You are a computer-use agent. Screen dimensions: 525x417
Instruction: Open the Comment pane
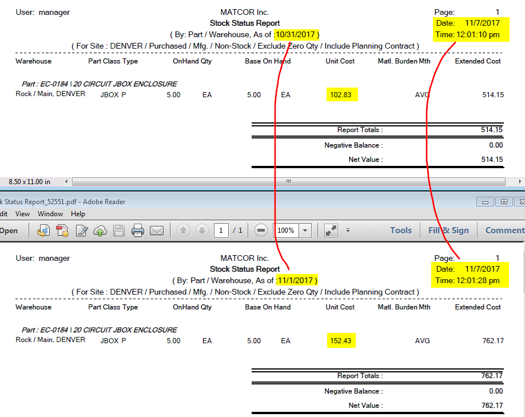coord(505,231)
